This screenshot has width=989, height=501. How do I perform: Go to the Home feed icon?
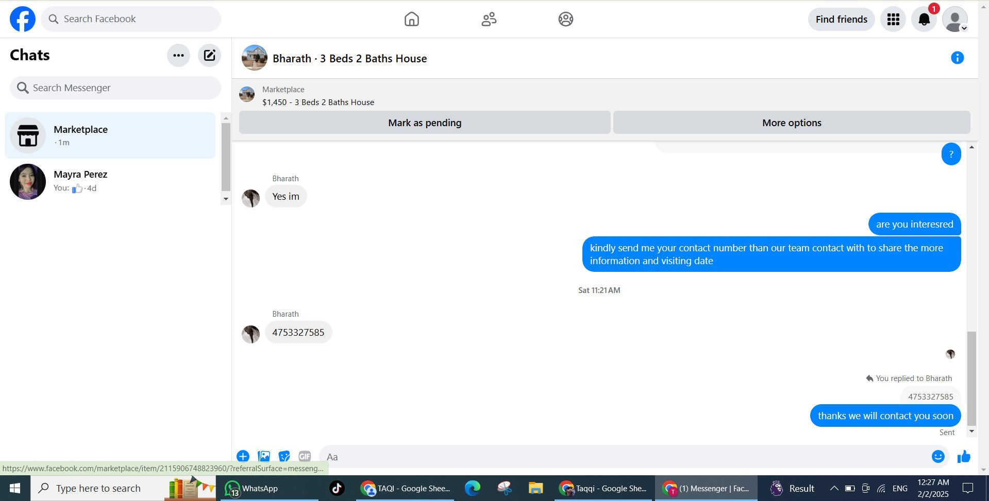click(411, 19)
